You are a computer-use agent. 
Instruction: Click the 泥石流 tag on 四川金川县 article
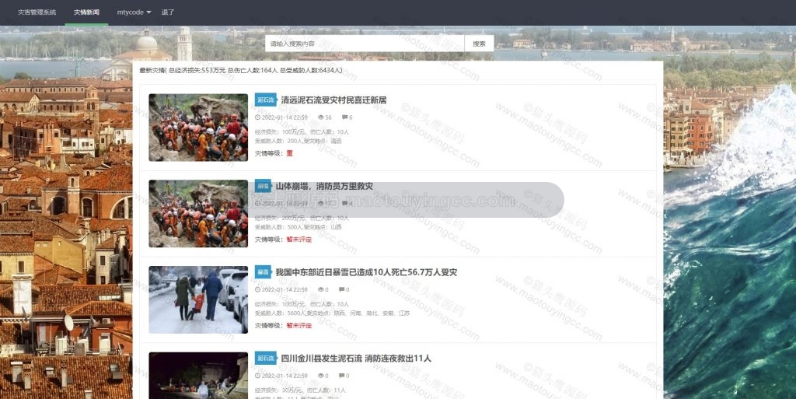click(266, 359)
